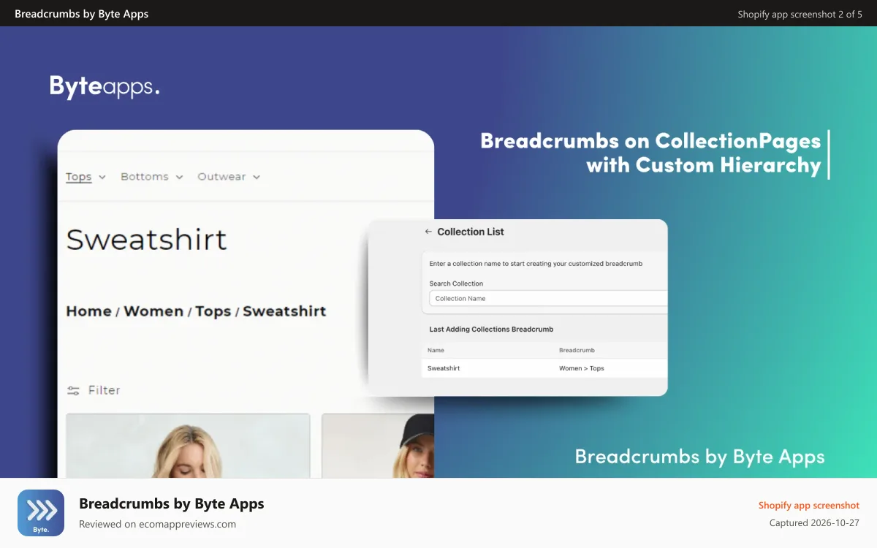877x548 pixels.
Task: Go to Tops in the breadcrumb
Action: pos(213,311)
